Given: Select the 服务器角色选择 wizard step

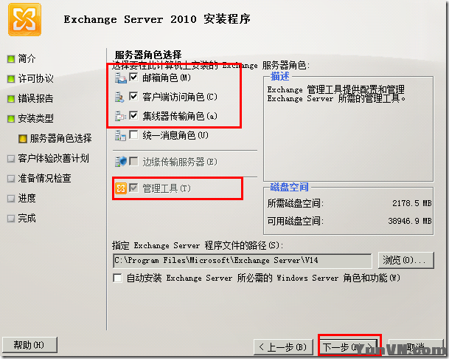Looking at the screenshot, I should [x=60, y=139].
